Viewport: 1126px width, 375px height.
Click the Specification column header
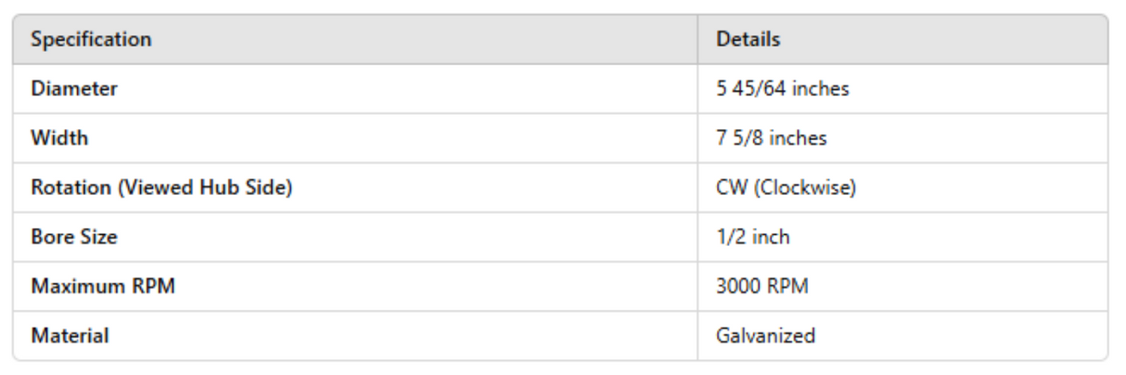[91, 40]
